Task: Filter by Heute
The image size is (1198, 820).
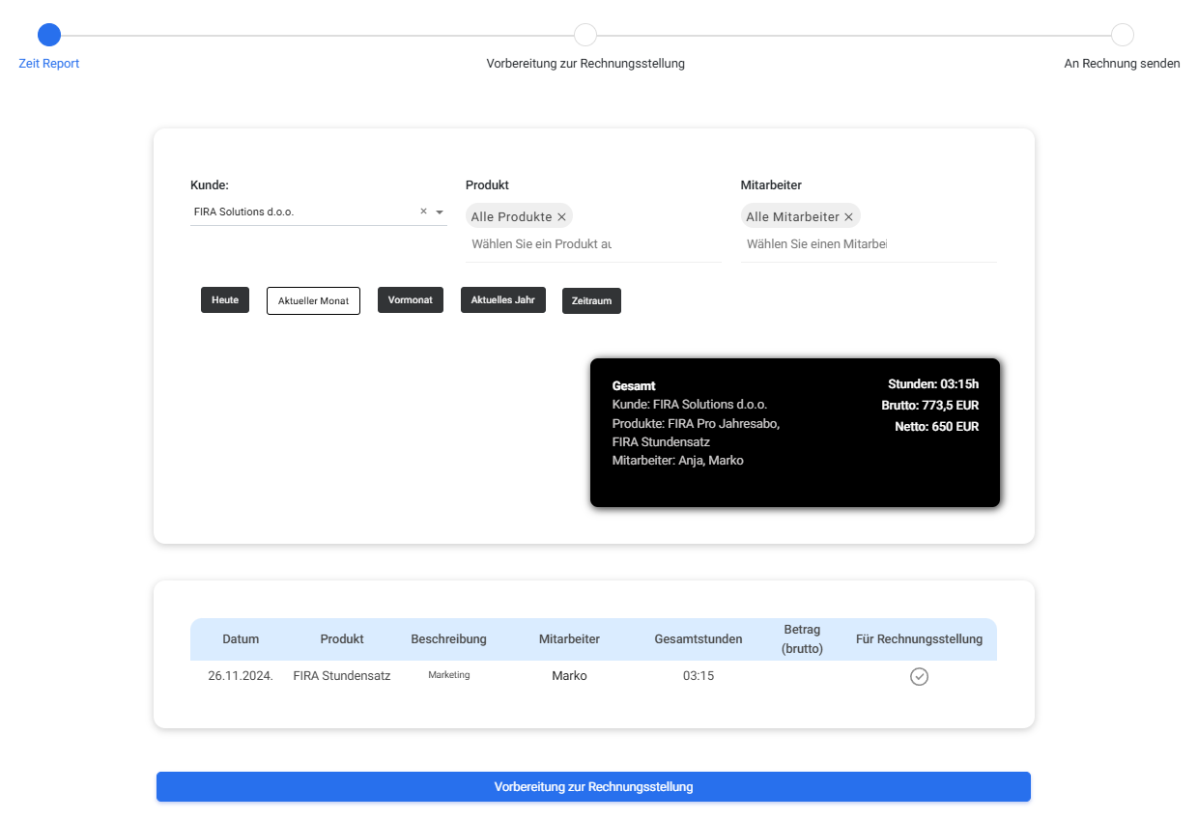Action: 225,299
